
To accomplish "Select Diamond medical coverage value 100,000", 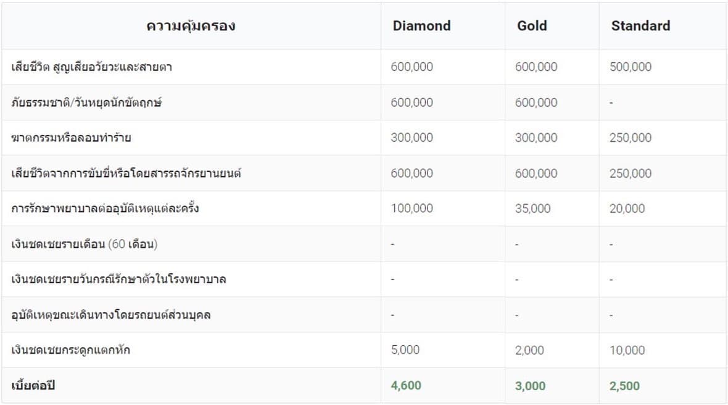I will coord(412,208).
